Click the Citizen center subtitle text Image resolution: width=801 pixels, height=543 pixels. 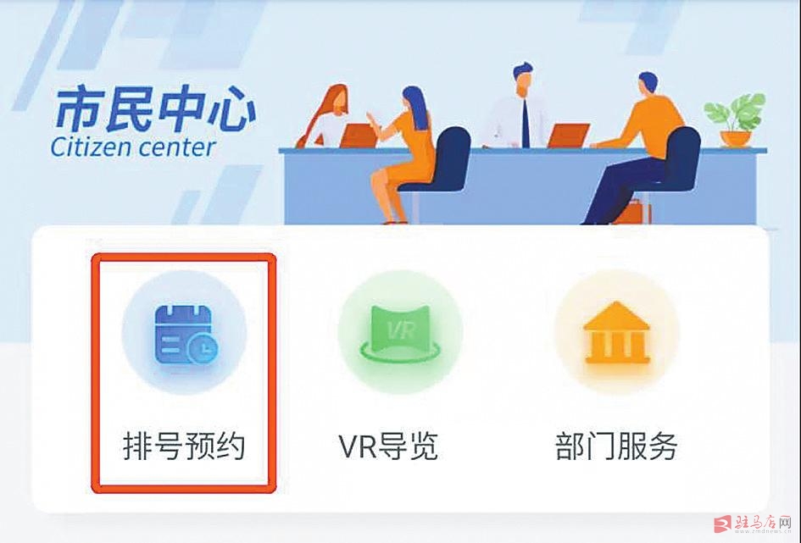pos(133,147)
